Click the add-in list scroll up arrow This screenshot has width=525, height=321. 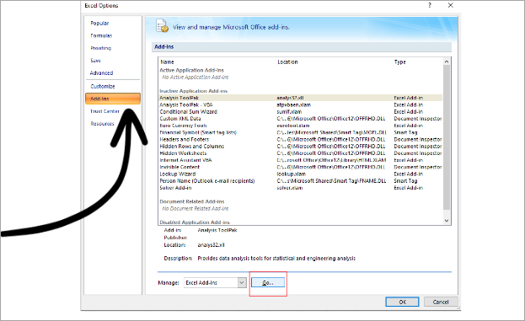pyautogui.click(x=447, y=62)
